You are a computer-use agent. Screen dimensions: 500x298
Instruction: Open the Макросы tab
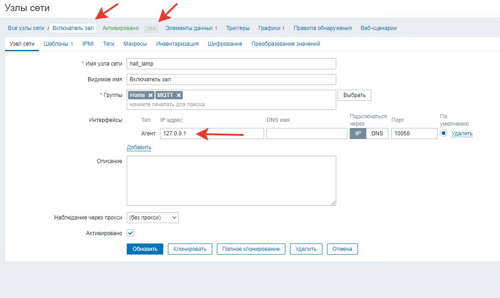135,44
